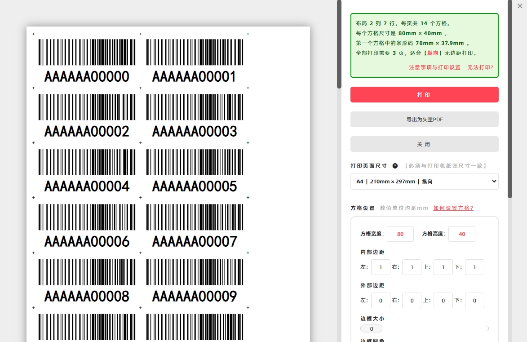
Task: Click the 80mm × 40mm size line
Action: 402,33
